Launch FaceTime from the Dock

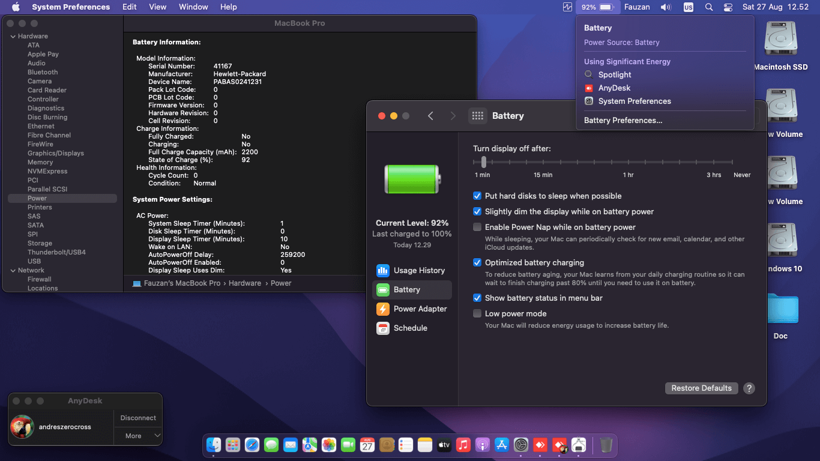click(348, 445)
